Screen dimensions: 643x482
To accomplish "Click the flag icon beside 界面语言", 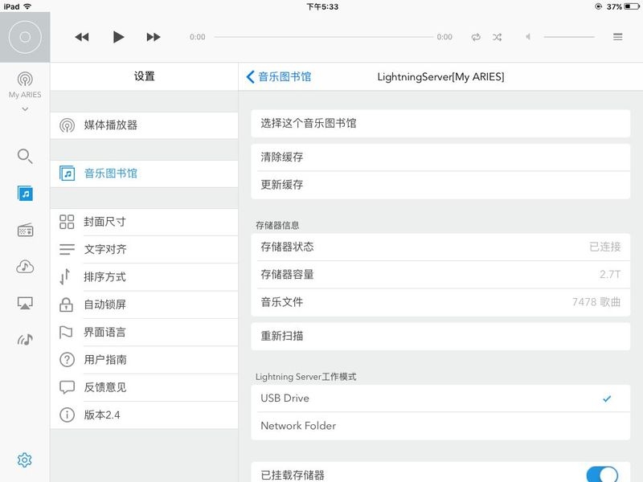I will tap(67, 332).
